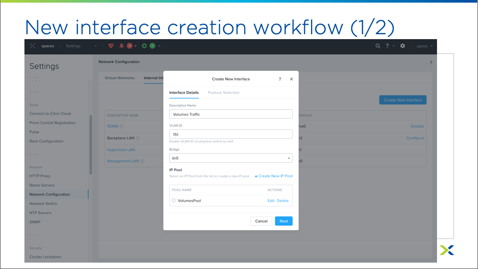Viewport: 478px width, 269px height.
Task: Click the Next button
Action: coord(284,221)
